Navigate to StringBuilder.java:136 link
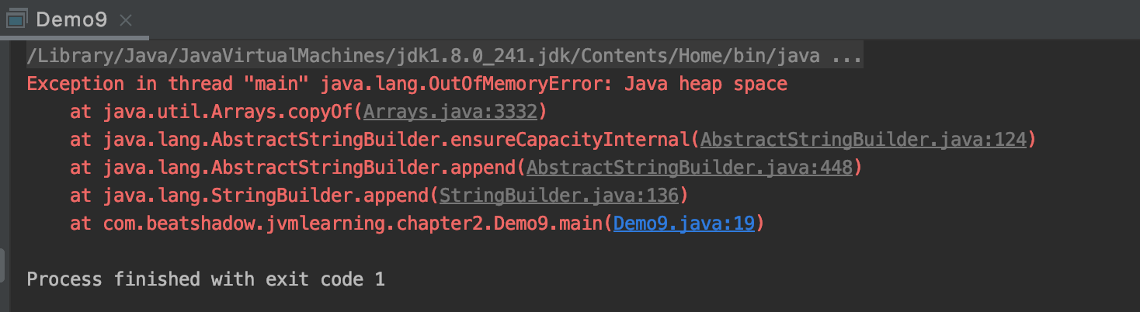This screenshot has height=312, width=1140. (x=559, y=196)
